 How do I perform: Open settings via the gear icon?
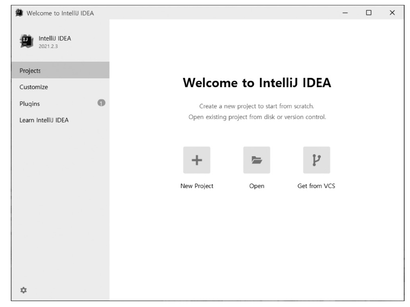pyautogui.click(x=24, y=290)
